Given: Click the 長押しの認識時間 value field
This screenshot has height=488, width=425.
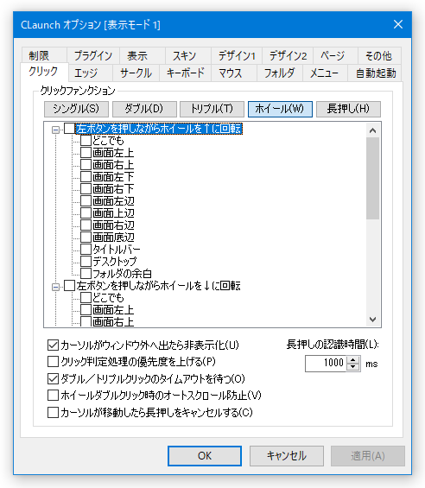Looking at the screenshot, I should coord(326,364).
